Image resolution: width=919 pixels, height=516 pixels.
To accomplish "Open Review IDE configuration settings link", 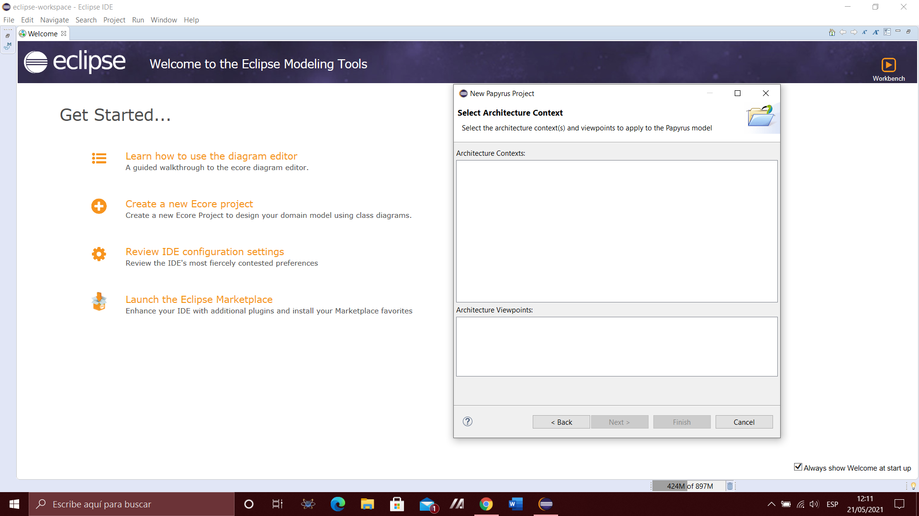I will pyautogui.click(x=204, y=252).
